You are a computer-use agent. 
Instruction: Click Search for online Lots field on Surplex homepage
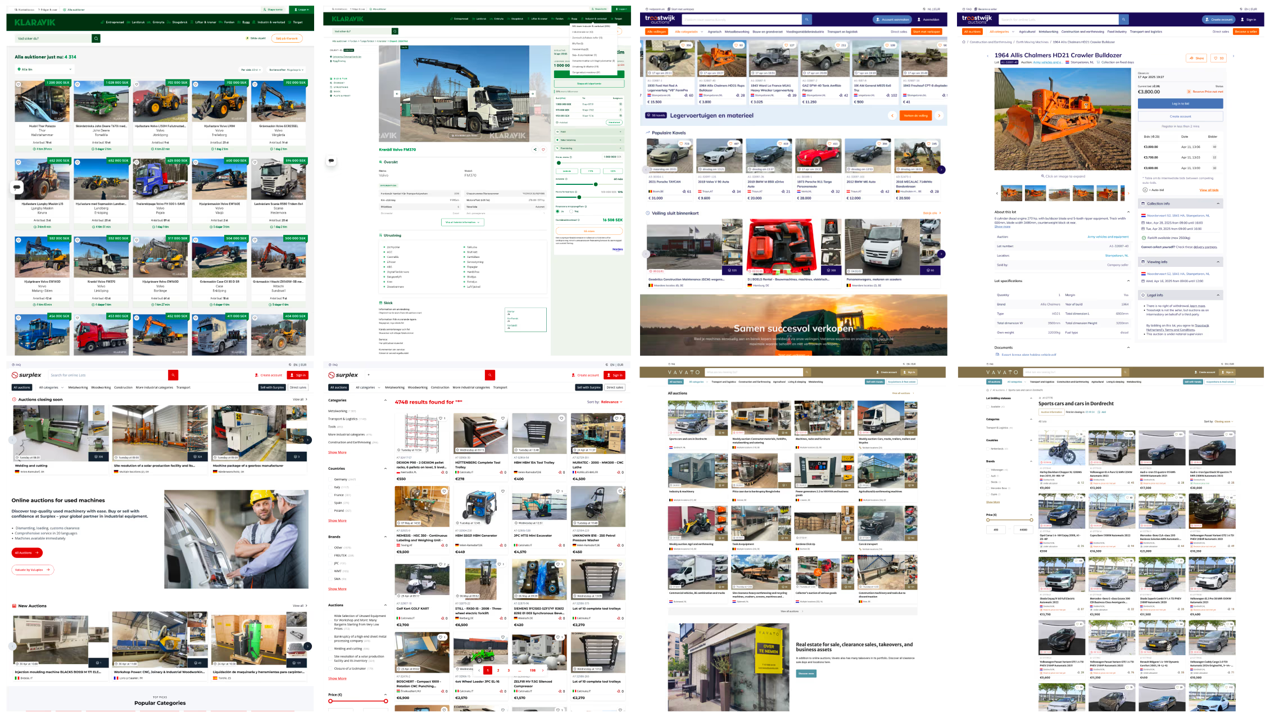coord(108,375)
